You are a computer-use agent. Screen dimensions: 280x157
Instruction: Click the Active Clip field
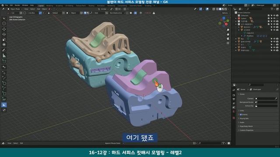tap(266, 106)
